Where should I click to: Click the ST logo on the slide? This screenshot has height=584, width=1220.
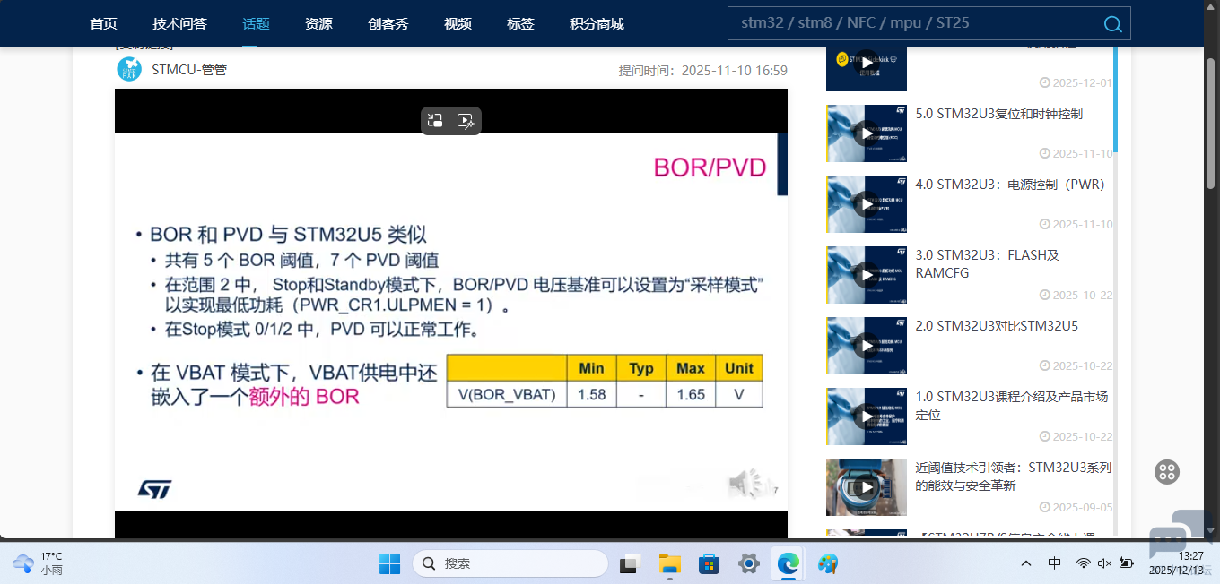154,489
